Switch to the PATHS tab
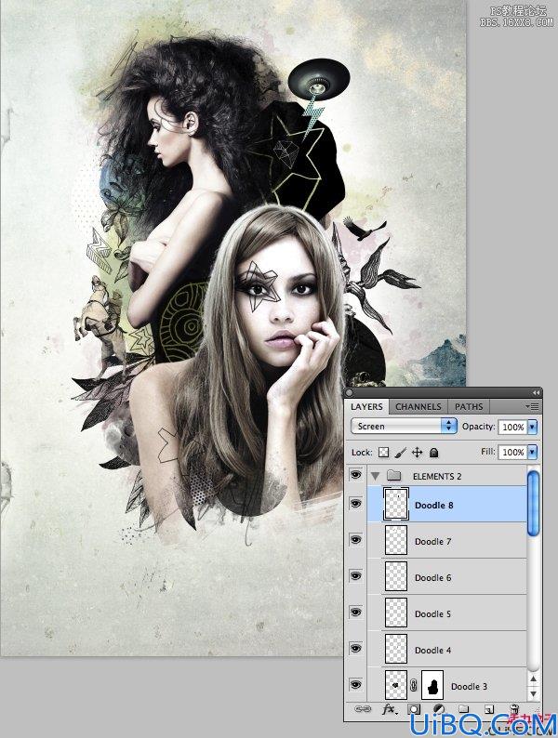 pyautogui.click(x=469, y=407)
